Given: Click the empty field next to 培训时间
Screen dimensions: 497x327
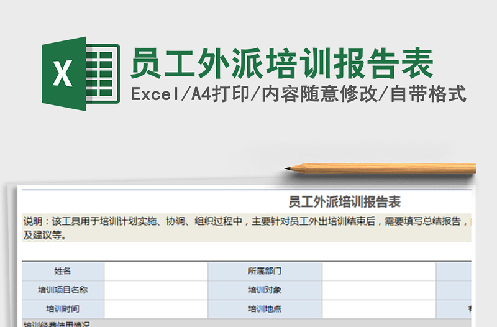Looking at the screenshot, I should click(156, 309).
